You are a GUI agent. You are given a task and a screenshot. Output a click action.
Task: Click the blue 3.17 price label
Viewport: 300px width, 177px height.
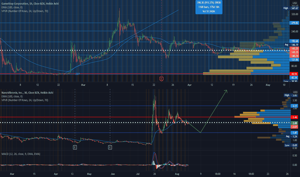(295, 106)
